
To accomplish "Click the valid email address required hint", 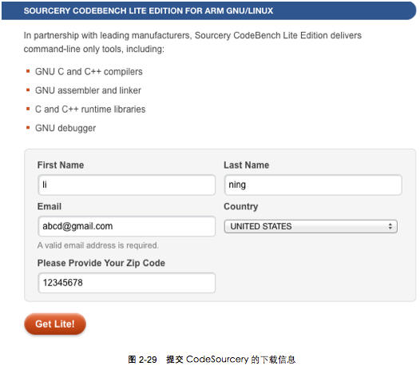I will [x=97, y=245].
